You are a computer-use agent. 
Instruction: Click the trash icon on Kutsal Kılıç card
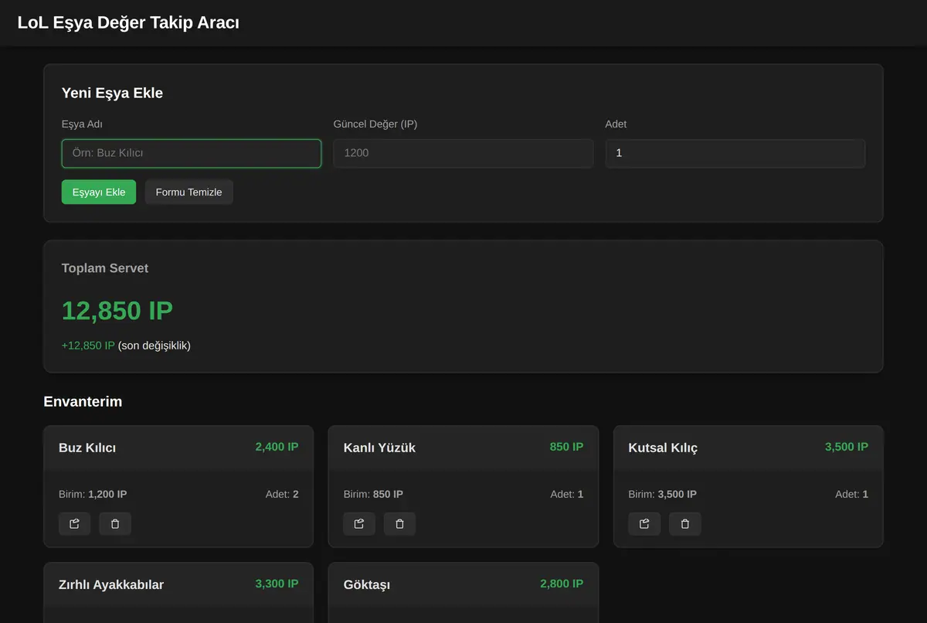coord(684,524)
